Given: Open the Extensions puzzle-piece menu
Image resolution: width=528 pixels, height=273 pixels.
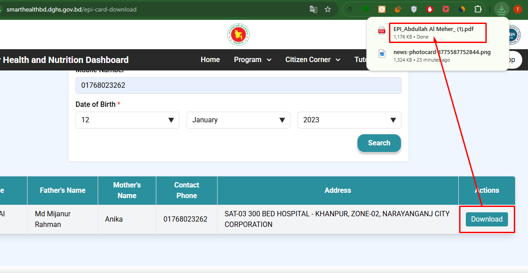Looking at the screenshot, I should click(477, 9).
